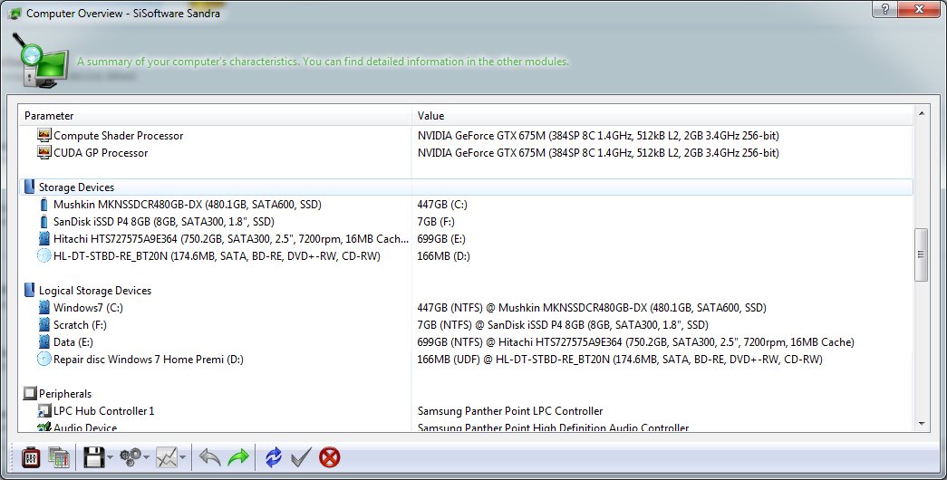Click the Logical Storage Devices section icon
Viewport: 947px width, 480px height.
[x=29, y=291]
